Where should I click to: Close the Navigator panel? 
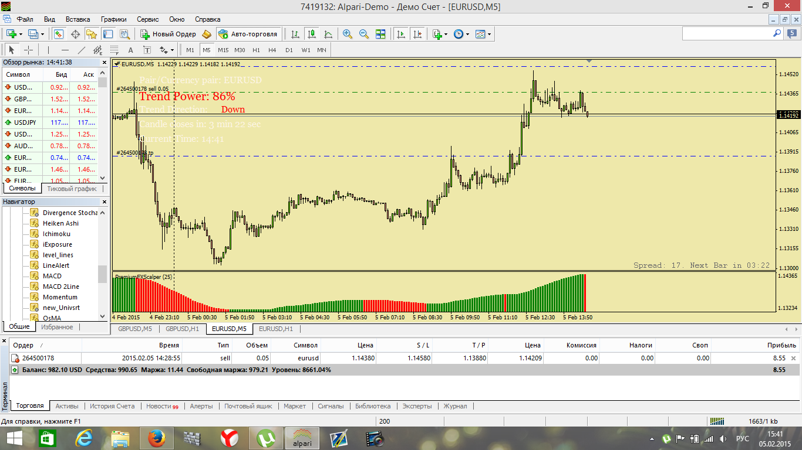point(105,202)
